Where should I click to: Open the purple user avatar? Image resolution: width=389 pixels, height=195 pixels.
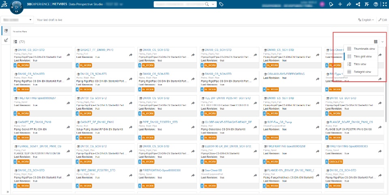(322, 4)
